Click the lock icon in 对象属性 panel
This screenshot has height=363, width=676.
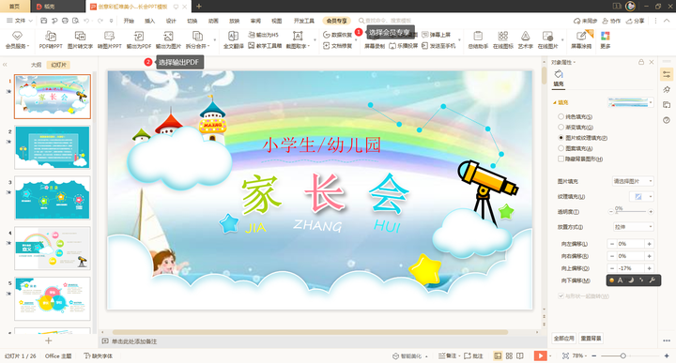tap(641, 62)
